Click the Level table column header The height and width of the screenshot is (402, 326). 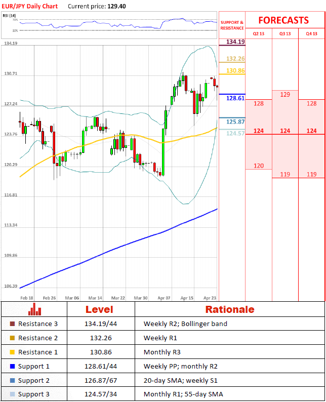(99, 309)
